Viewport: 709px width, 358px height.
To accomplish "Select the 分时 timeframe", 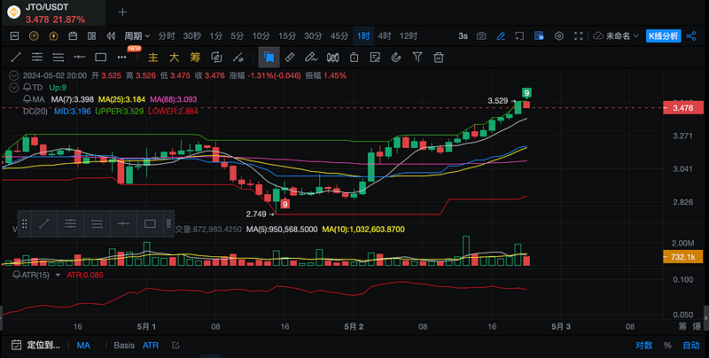I will point(167,36).
